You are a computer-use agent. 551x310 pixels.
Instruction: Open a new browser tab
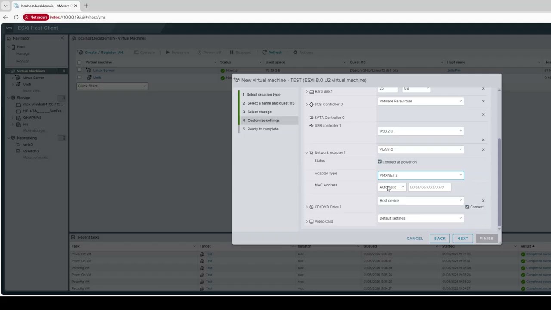[x=86, y=6]
